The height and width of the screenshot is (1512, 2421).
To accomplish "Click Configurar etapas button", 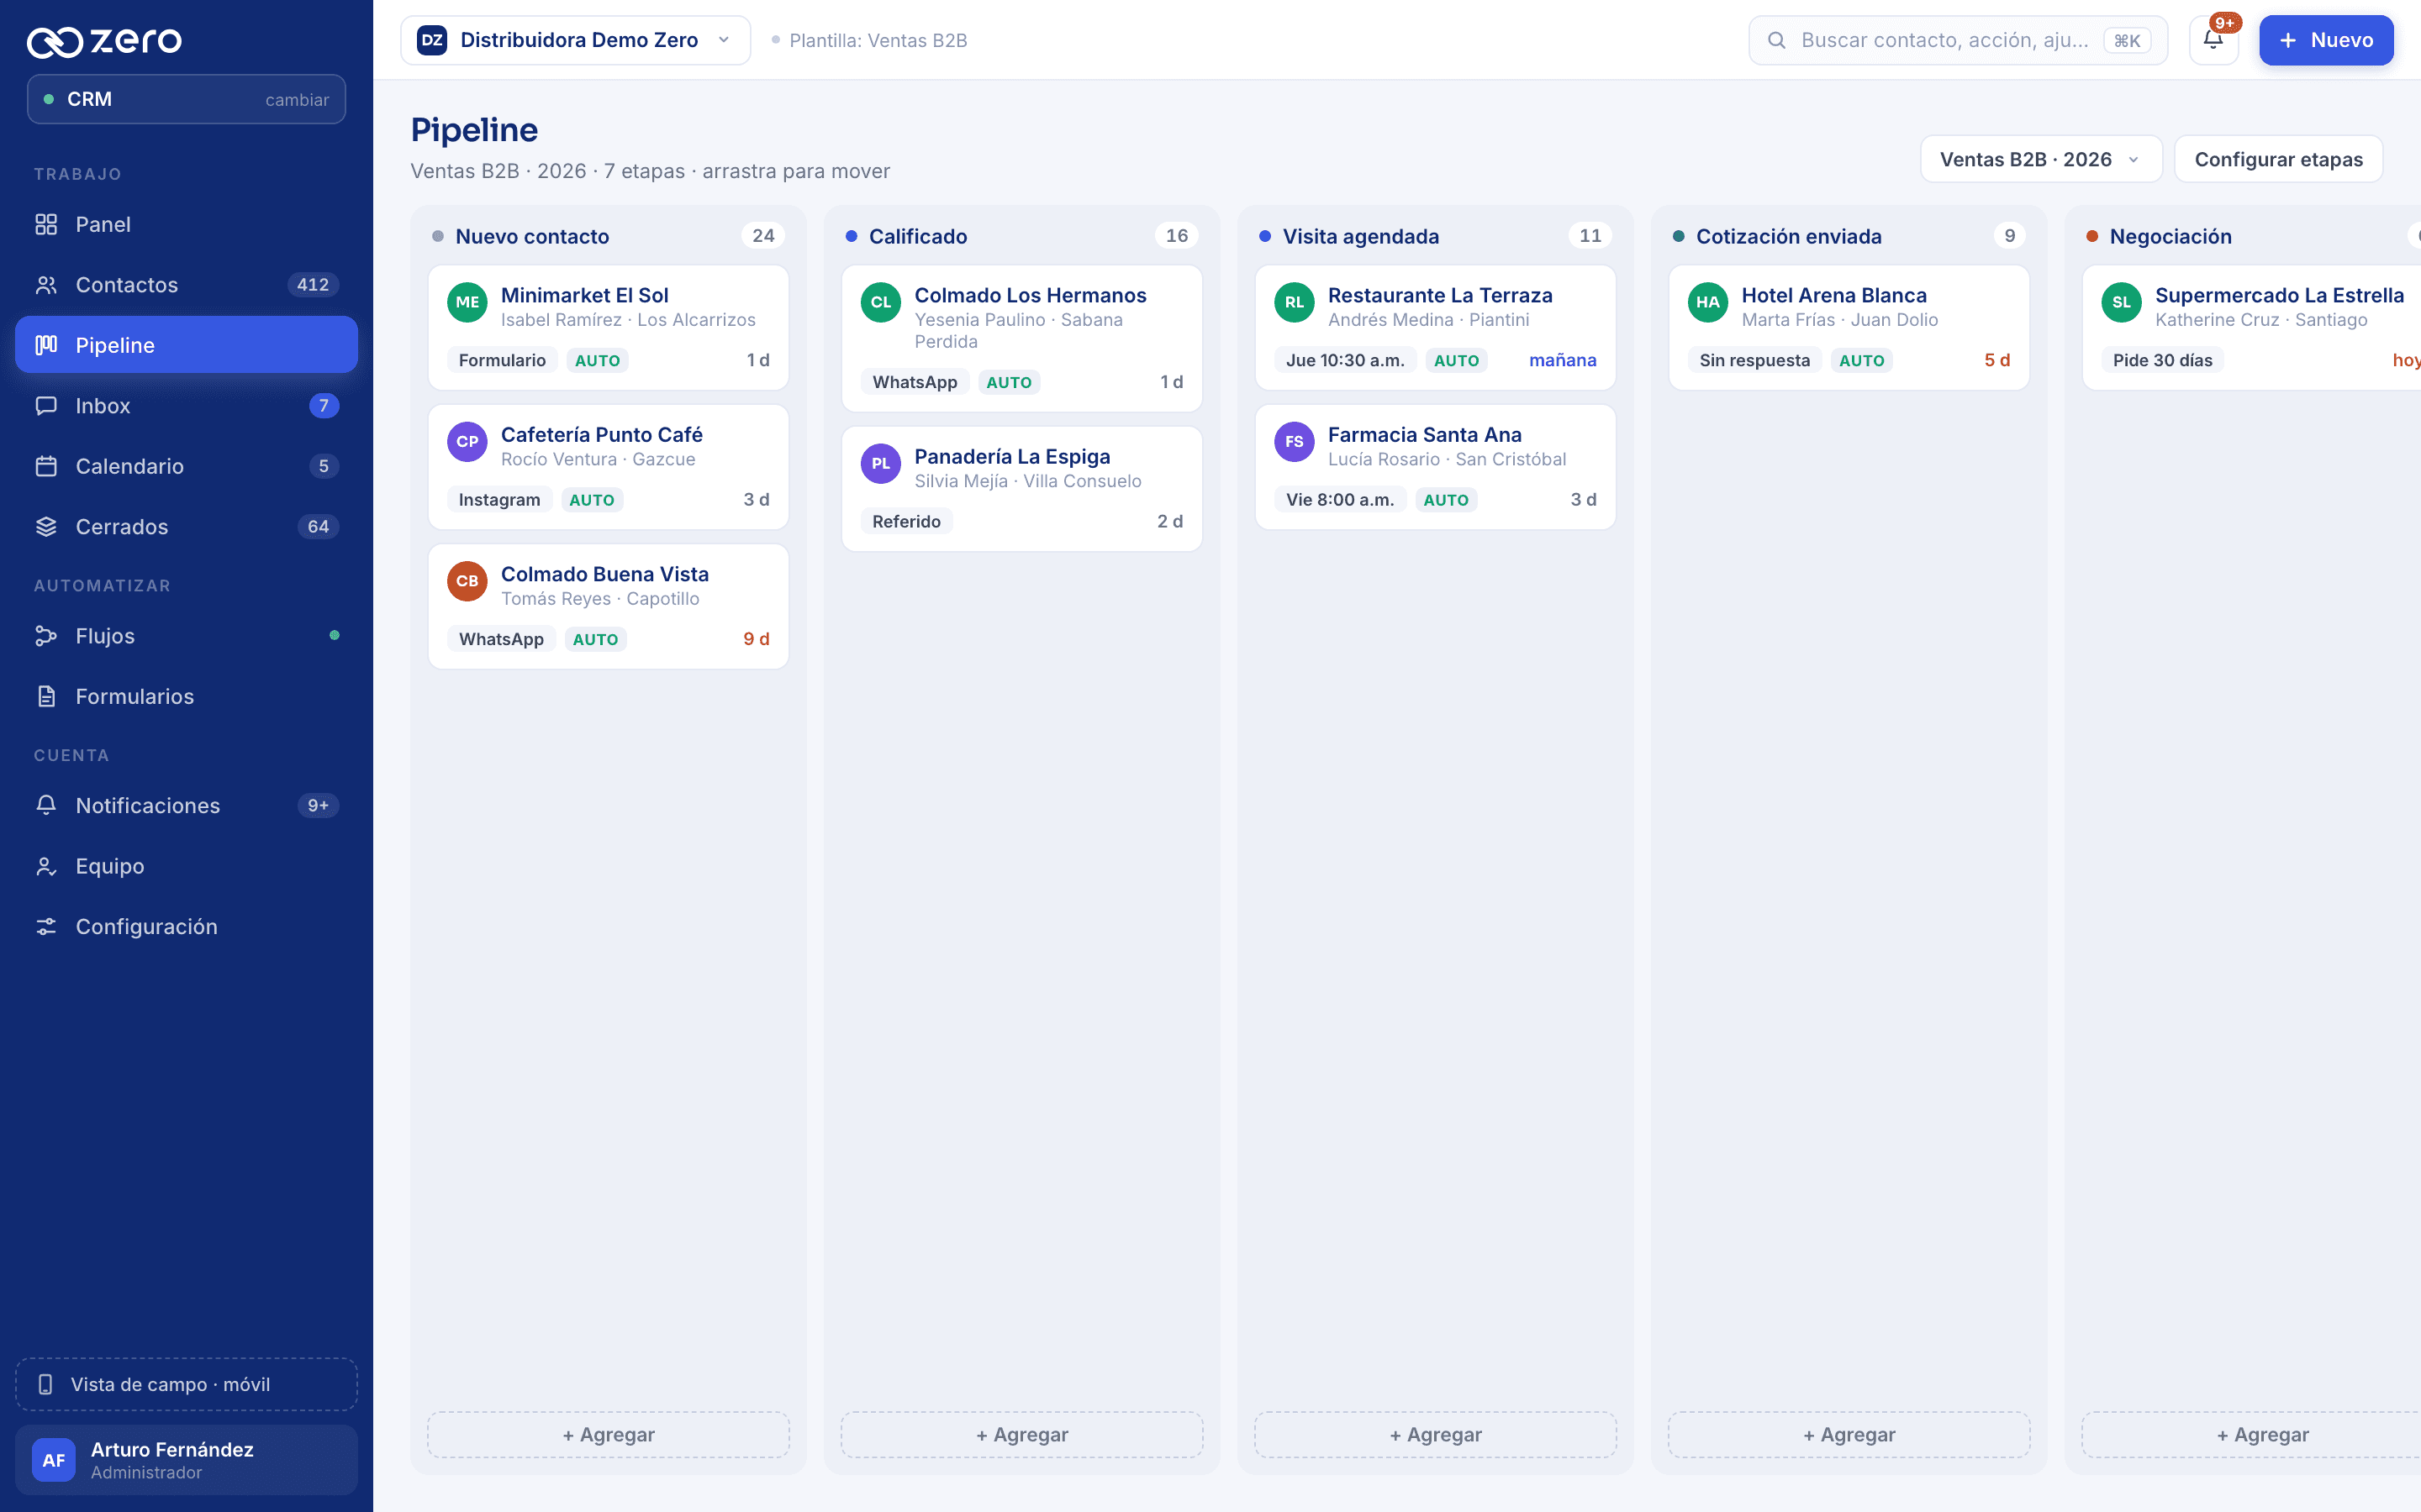I will 2278,159.
